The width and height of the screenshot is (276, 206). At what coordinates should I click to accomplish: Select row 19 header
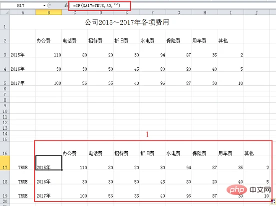(x=5, y=192)
